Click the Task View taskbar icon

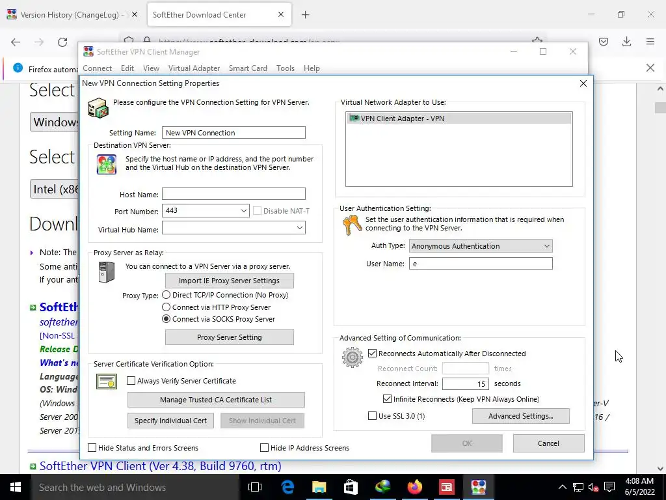255,487
